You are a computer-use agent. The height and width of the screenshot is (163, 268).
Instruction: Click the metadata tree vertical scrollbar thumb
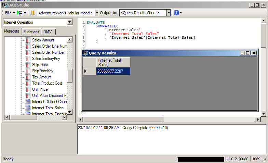tap(70, 76)
